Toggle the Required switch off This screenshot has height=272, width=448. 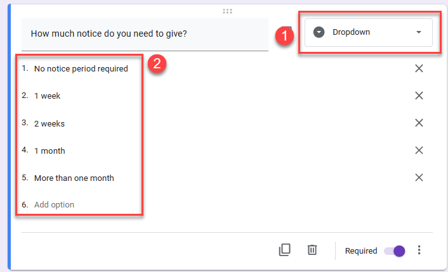(395, 250)
